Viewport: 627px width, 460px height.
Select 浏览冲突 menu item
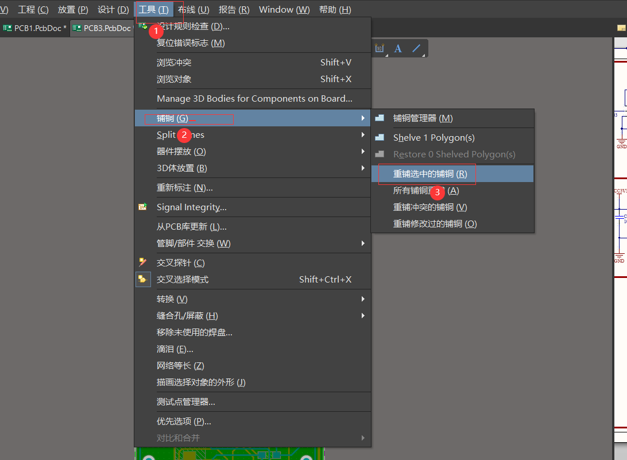pyautogui.click(x=253, y=63)
